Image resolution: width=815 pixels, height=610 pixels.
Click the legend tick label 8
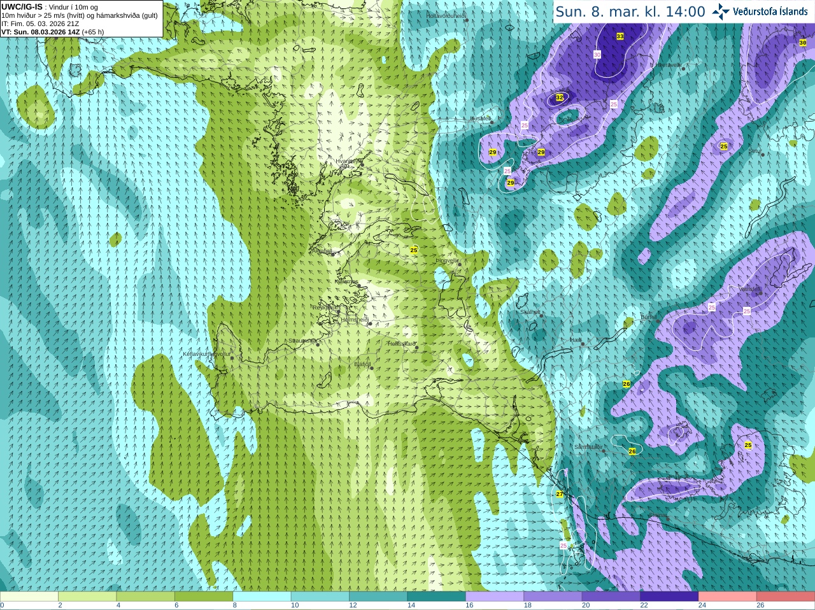tap(235, 606)
